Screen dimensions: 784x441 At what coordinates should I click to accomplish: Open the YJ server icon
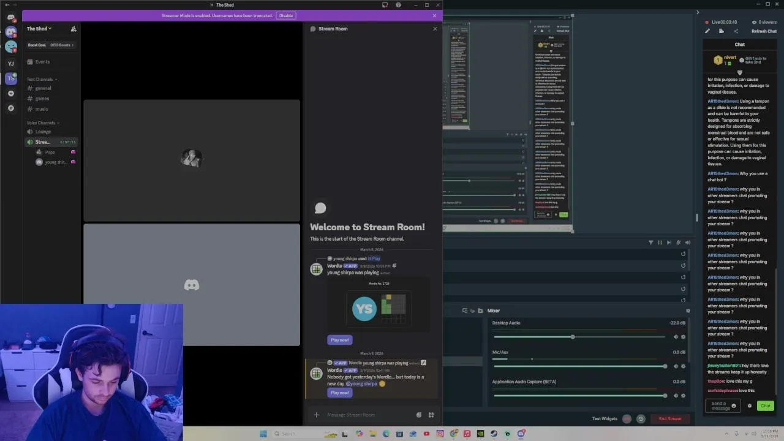click(10, 63)
